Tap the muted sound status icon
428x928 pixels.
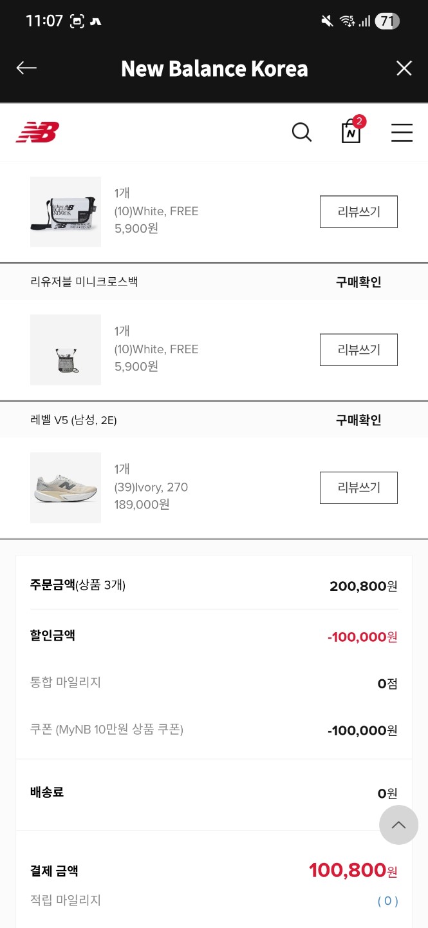pos(326,21)
